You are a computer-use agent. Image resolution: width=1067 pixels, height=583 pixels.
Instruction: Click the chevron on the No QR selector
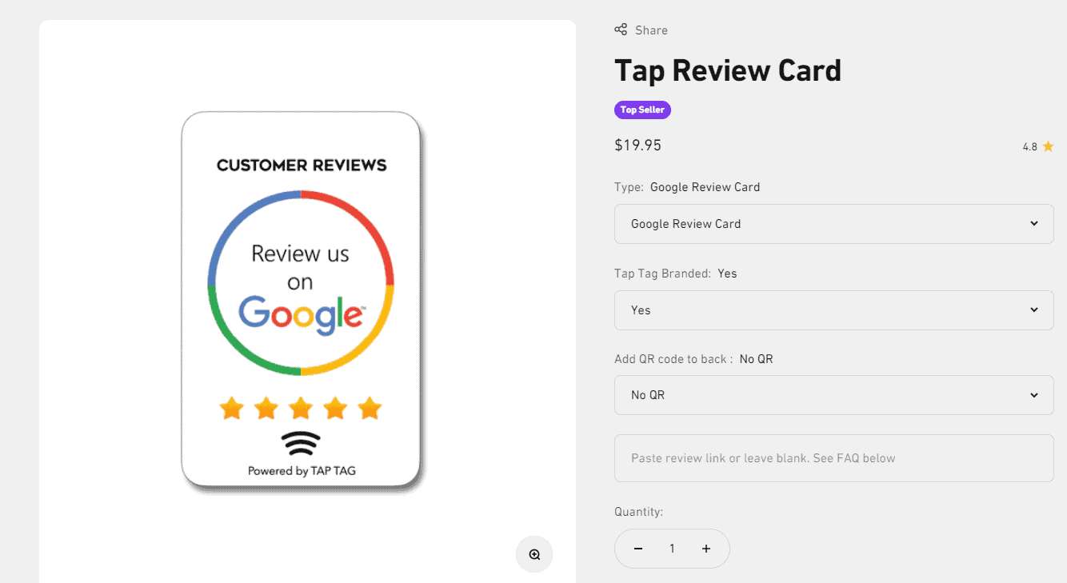[1033, 394]
